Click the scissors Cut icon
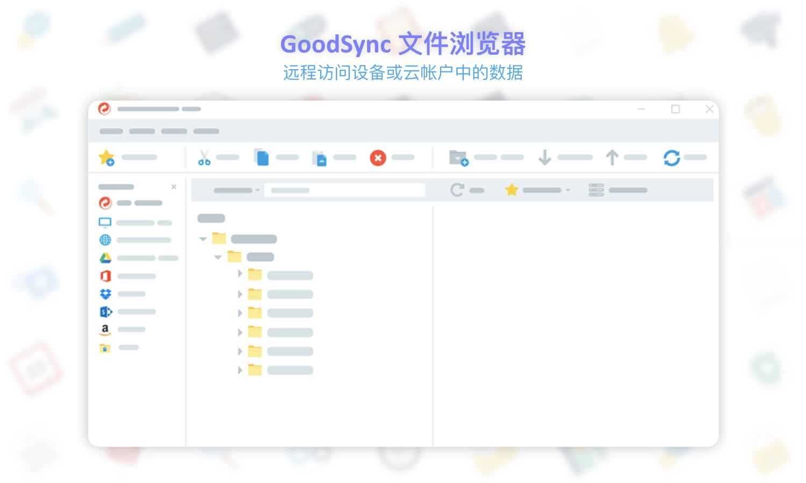 pos(204,157)
